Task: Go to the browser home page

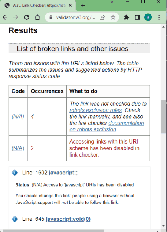Action: (37, 17)
